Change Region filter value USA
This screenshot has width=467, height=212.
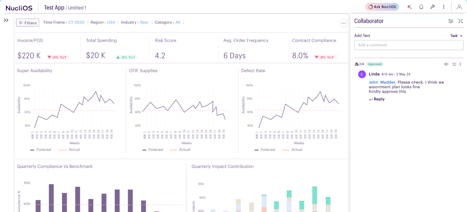(111, 22)
